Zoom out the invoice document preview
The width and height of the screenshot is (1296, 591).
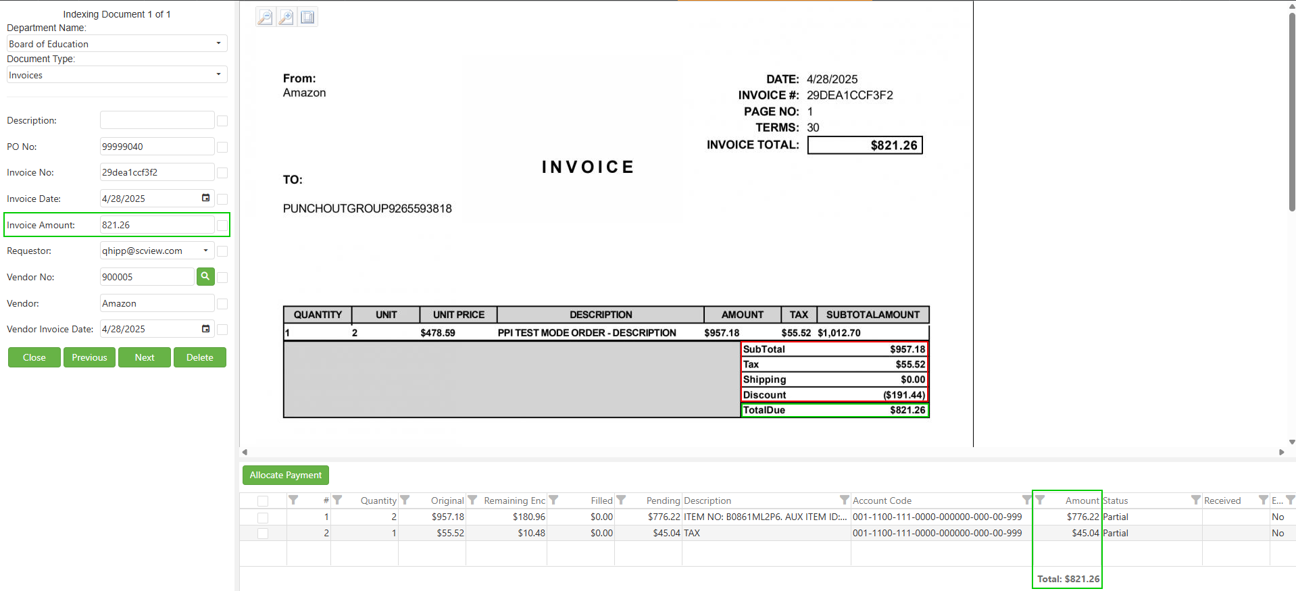(x=265, y=17)
